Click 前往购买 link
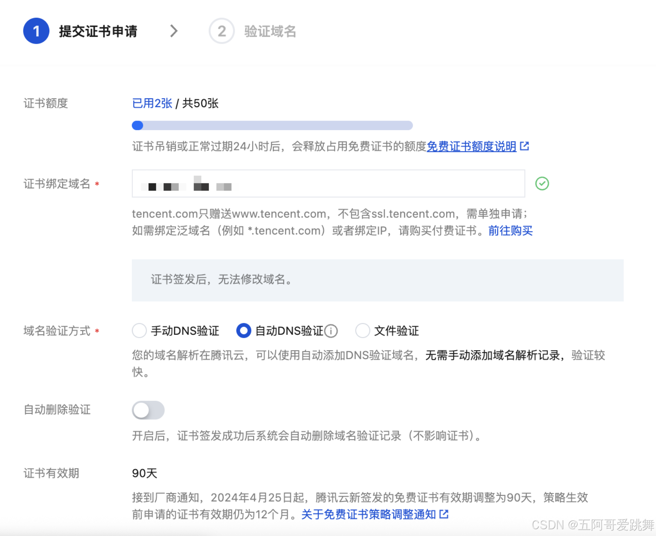 tap(510, 230)
